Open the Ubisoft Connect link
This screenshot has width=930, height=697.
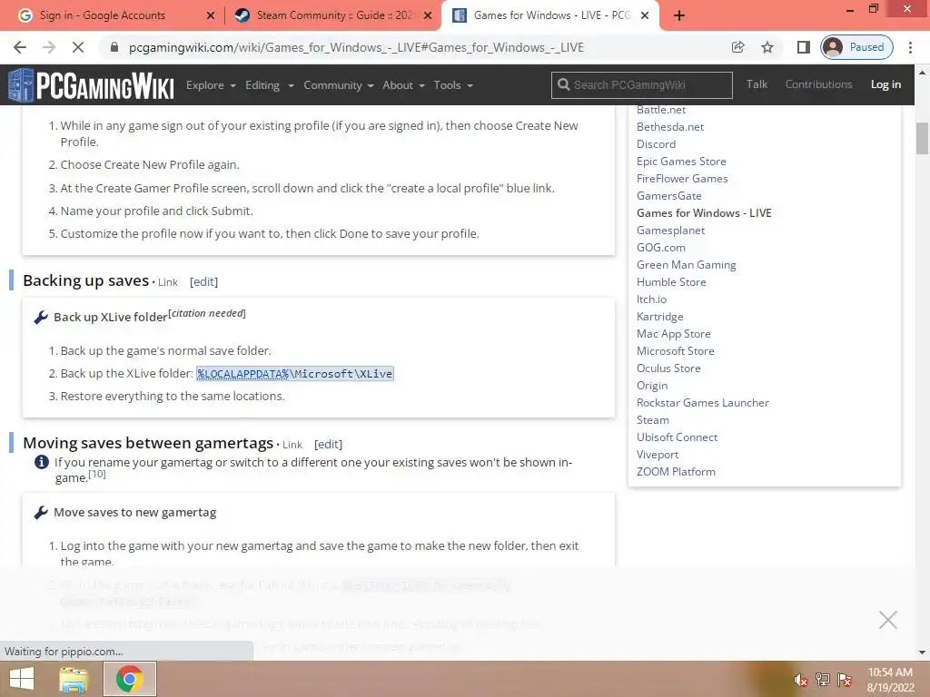[677, 437]
